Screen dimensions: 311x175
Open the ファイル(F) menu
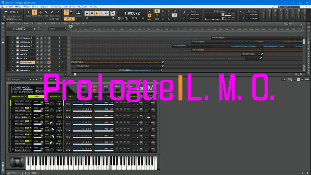click(x=8, y=7)
